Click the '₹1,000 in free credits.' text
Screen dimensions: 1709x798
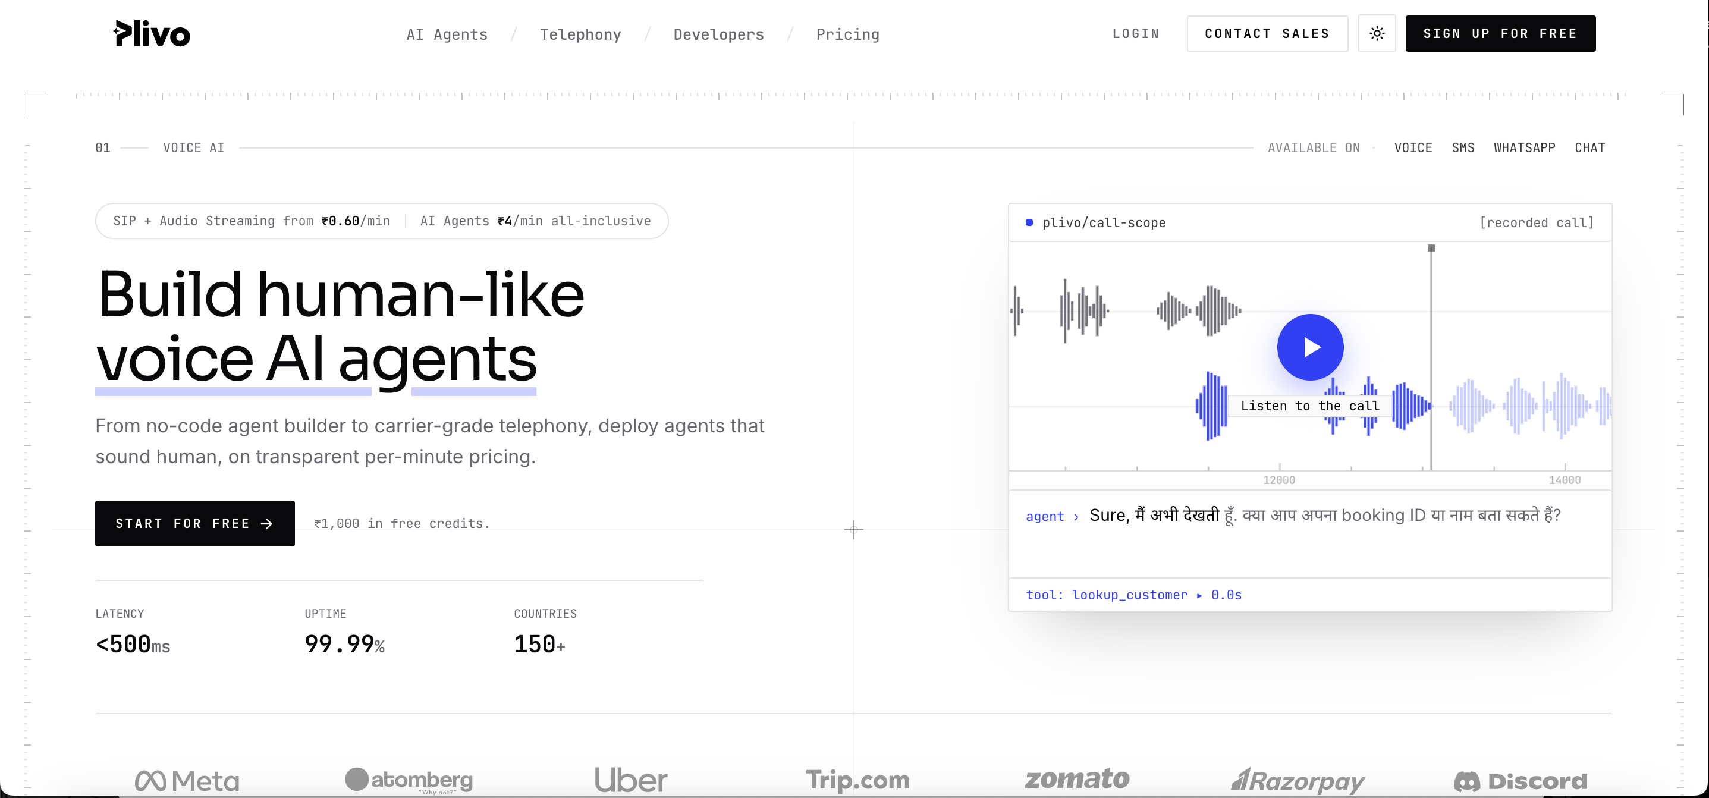click(x=401, y=523)
